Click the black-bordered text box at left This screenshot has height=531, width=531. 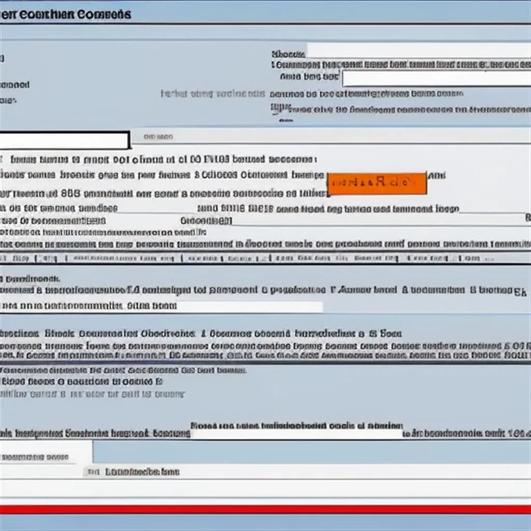(x=64, y=141)
